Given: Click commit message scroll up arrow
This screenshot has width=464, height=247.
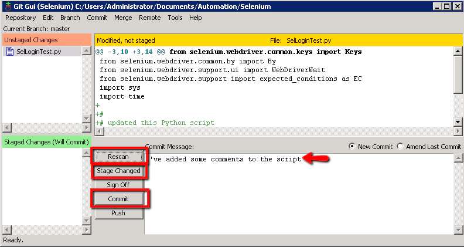Looking at the screenshot, I should [x=458, y=158].
